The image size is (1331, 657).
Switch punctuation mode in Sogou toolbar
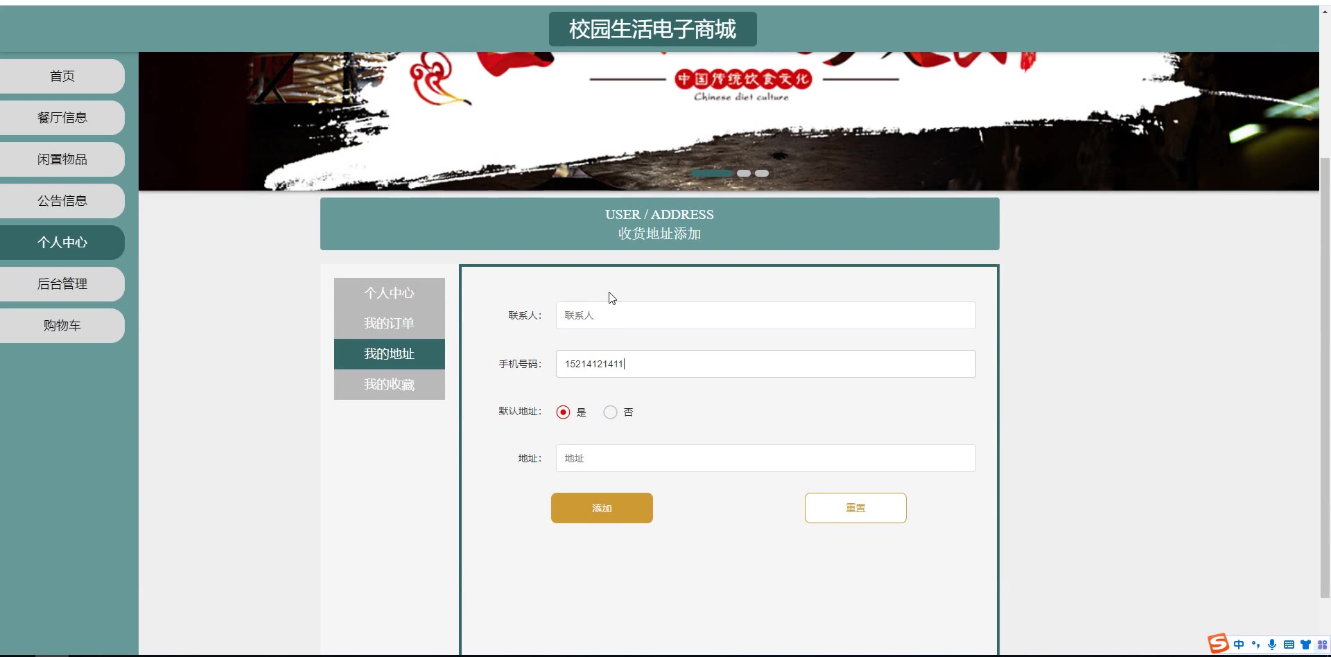(x=1255, y=645)
